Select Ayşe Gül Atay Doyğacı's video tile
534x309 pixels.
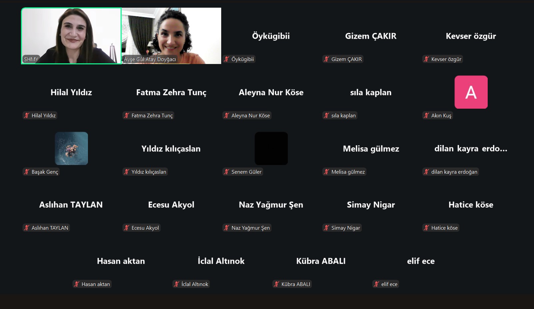coord(171,36)
